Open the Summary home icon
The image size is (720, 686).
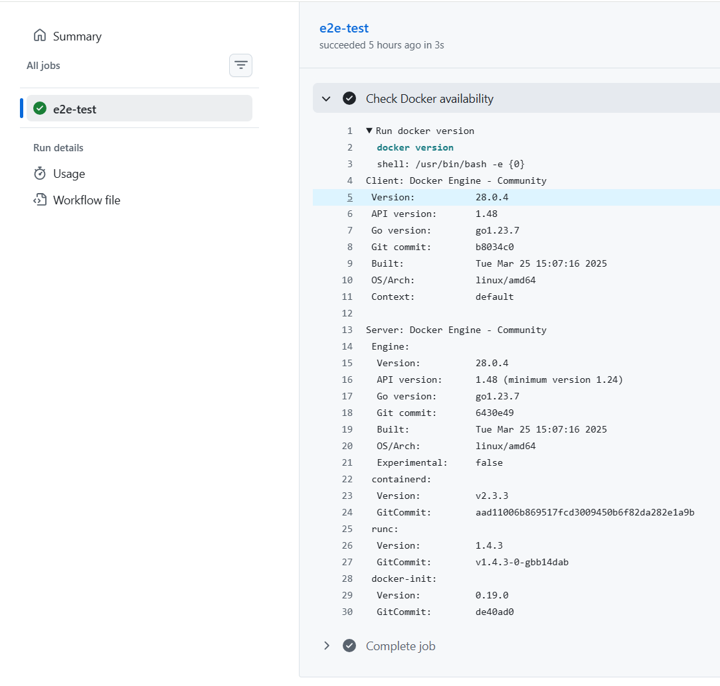[40, 35]
